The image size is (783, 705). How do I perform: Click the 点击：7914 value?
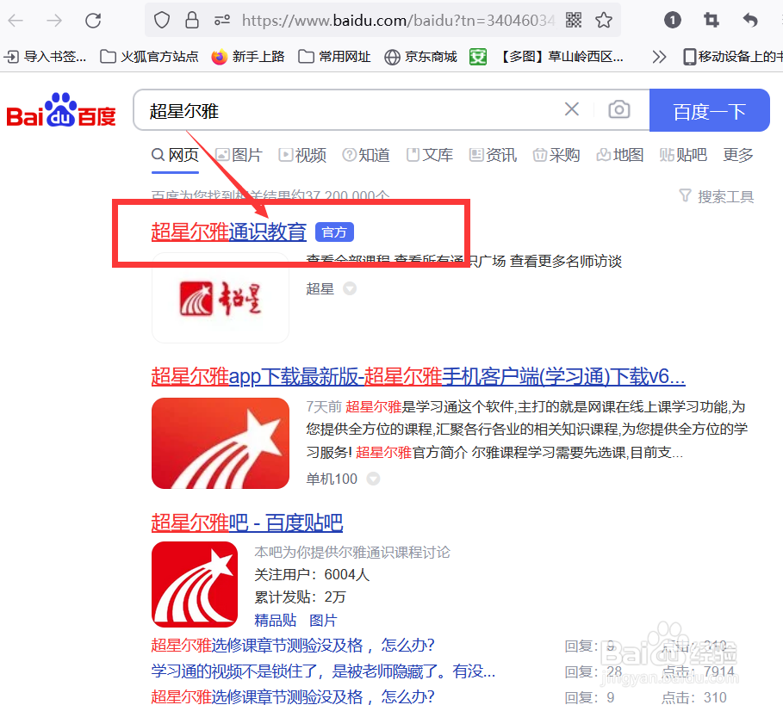[x=698, y=671]
